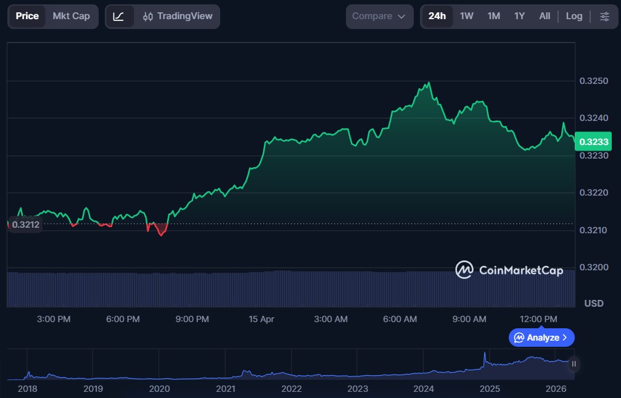This screenshot has height=398, width=621.
Task: Click the TradingView candlestick icon
Action: 148,17
